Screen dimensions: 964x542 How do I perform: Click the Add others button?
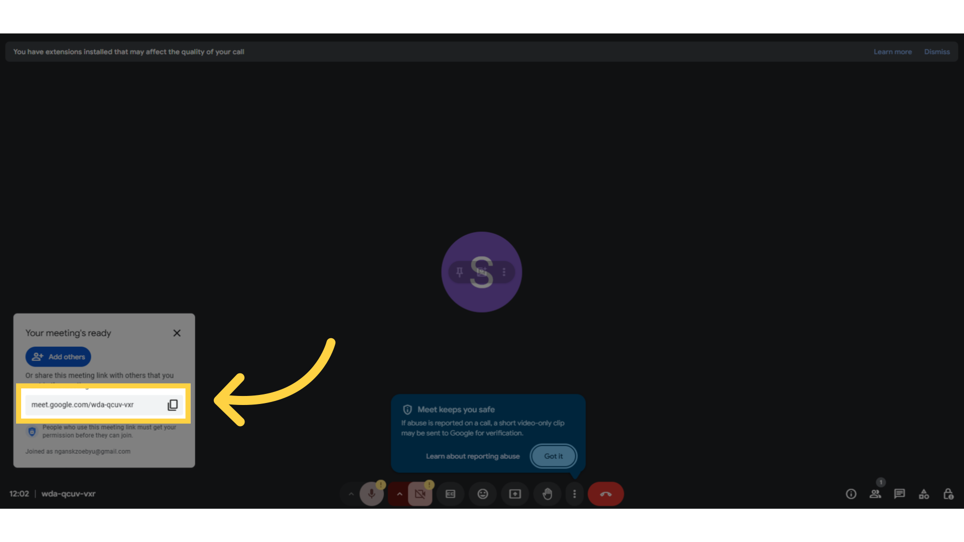[58, 357]
